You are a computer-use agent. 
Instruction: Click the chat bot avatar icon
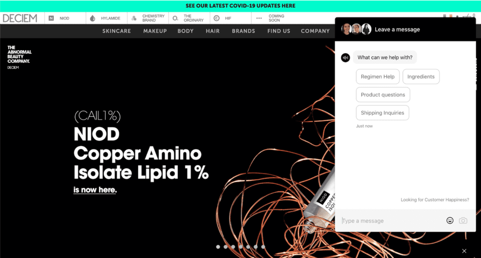pyautogui.click(x=345, y=58)
